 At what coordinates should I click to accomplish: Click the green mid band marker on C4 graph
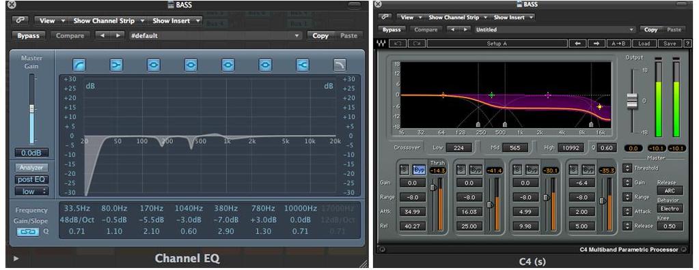492,95
